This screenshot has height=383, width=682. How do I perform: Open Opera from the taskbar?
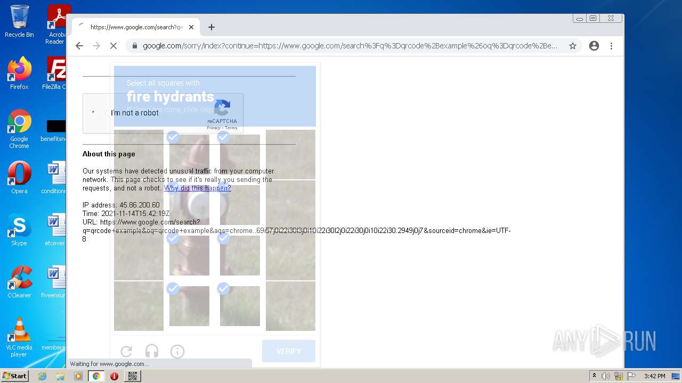(114, 376)
